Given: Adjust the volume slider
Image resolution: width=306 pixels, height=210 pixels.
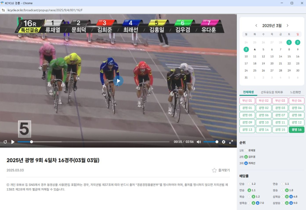Looking at the screenshot, I should (x=210, y=142).
